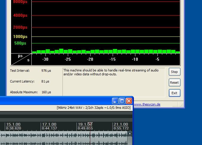Image resolution: width=202 pixels, height=145 pixels.
Task: Click the Reset button
Action: point(175,83)
